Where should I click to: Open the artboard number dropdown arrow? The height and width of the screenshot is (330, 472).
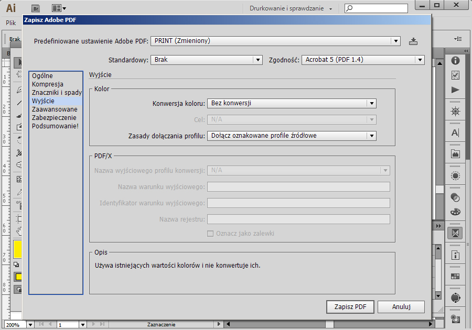83,325
